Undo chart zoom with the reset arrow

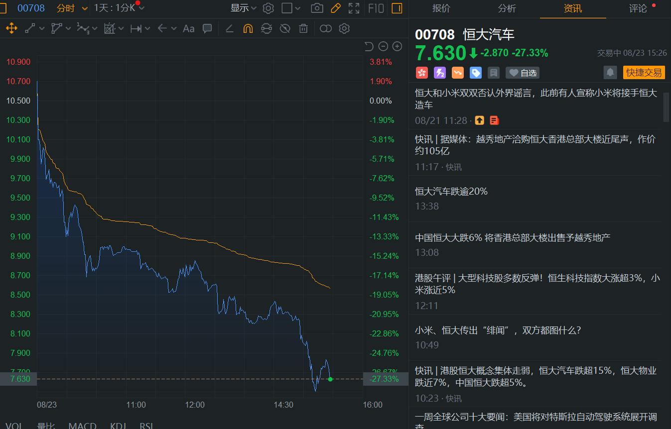click(x=369, y=46)
